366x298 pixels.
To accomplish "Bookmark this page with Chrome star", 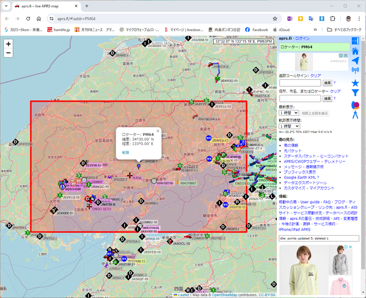I will tap(275, 18).
